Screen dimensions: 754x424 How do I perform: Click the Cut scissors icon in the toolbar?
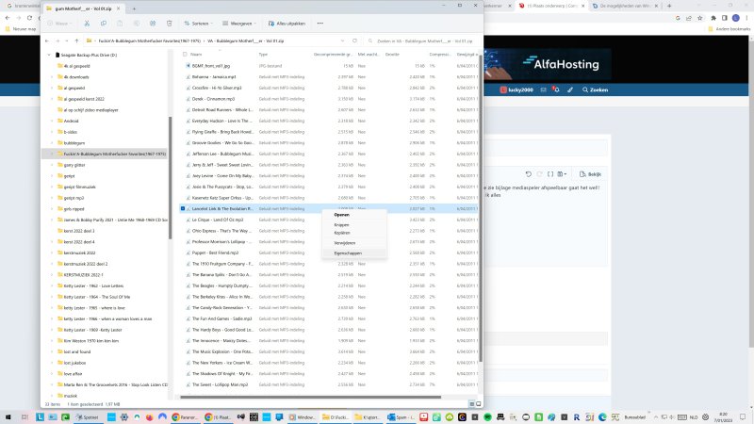tap(87, 22)
